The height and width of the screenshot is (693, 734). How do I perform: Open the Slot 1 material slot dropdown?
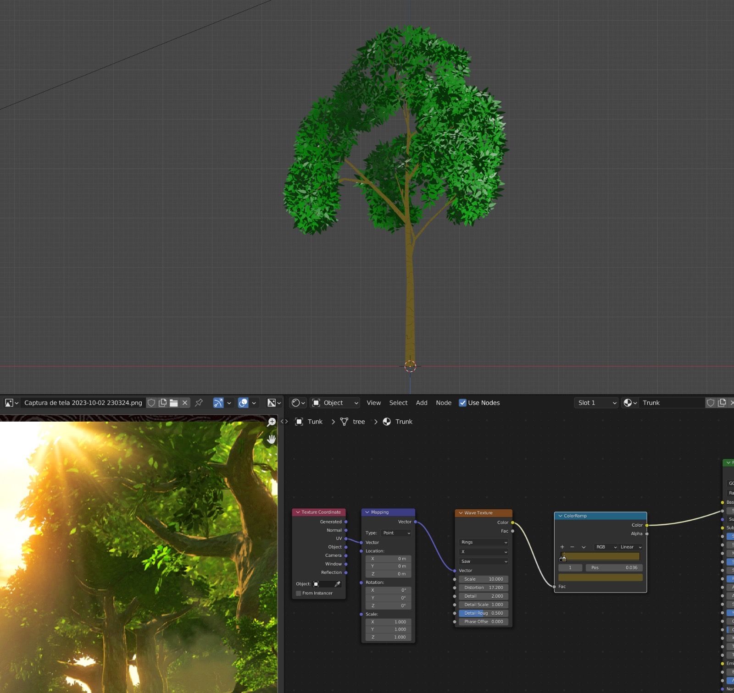596,403
